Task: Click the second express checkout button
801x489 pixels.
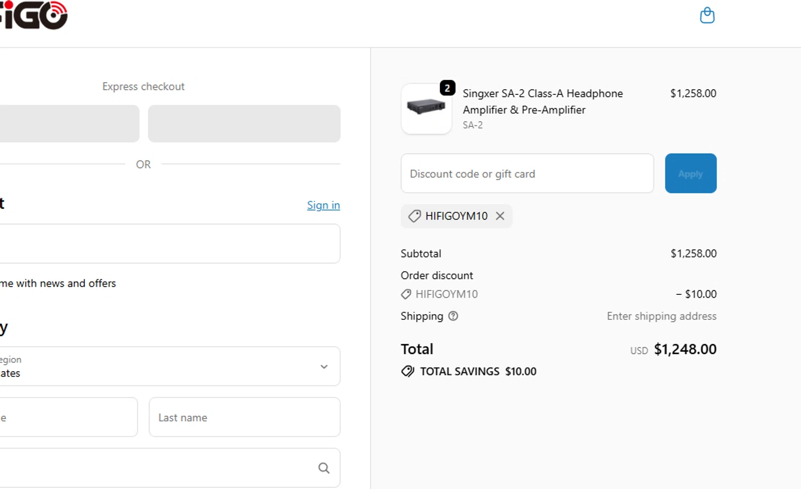Action: [244, 124]
